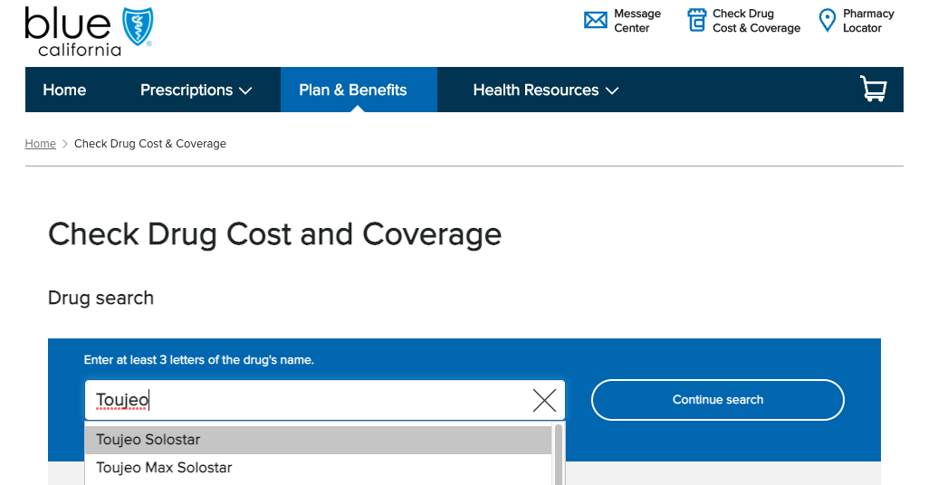Click the Continue search button
The width and height of the screenshot is (938, 485).
pos(718,399)
